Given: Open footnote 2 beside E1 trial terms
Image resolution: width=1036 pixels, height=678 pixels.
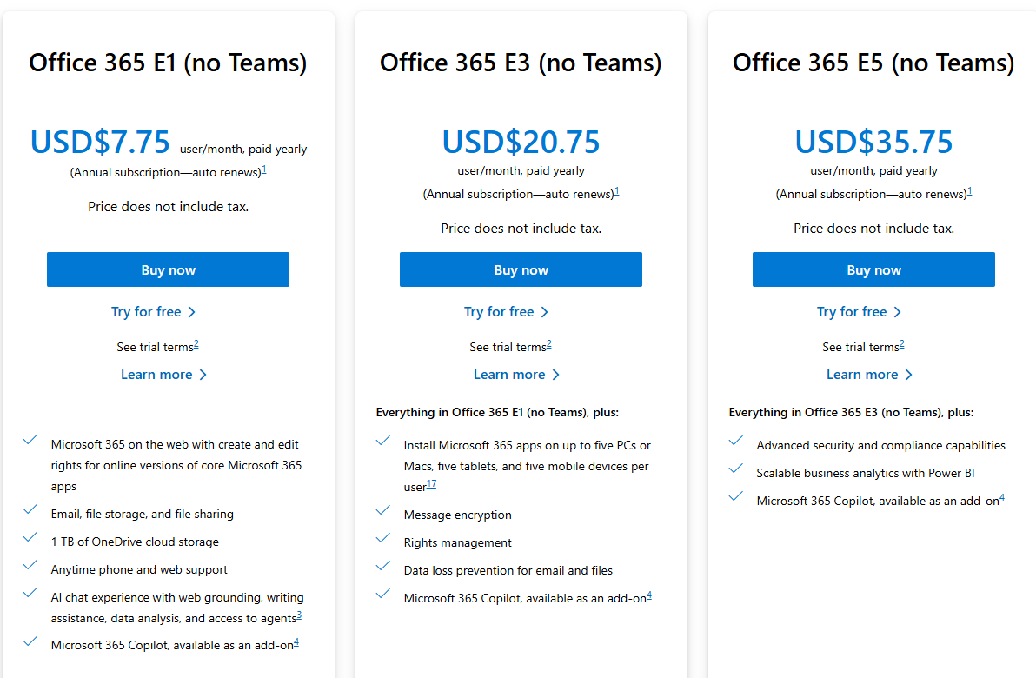Looking at the screenshot, I should [x=196, y=344].
